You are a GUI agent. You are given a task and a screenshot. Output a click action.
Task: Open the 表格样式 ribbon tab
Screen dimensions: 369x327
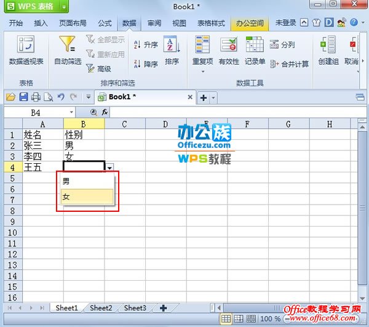point(211,23)
